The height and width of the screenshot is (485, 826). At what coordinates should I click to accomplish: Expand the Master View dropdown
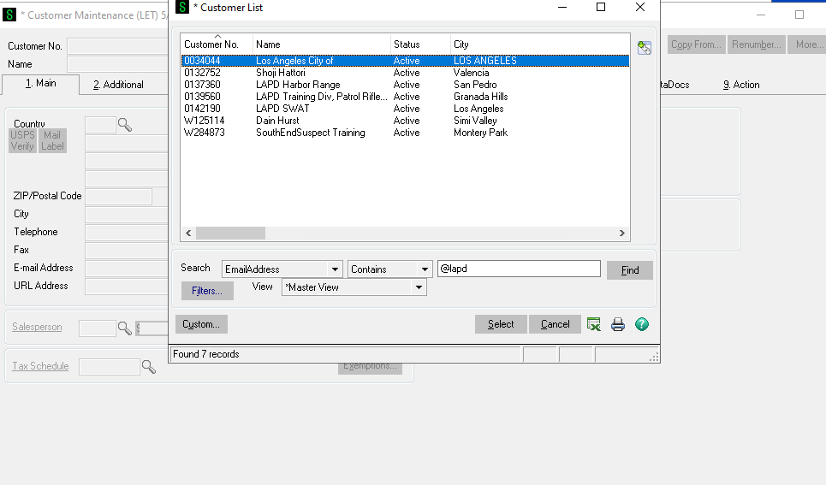tap(419, 288)
